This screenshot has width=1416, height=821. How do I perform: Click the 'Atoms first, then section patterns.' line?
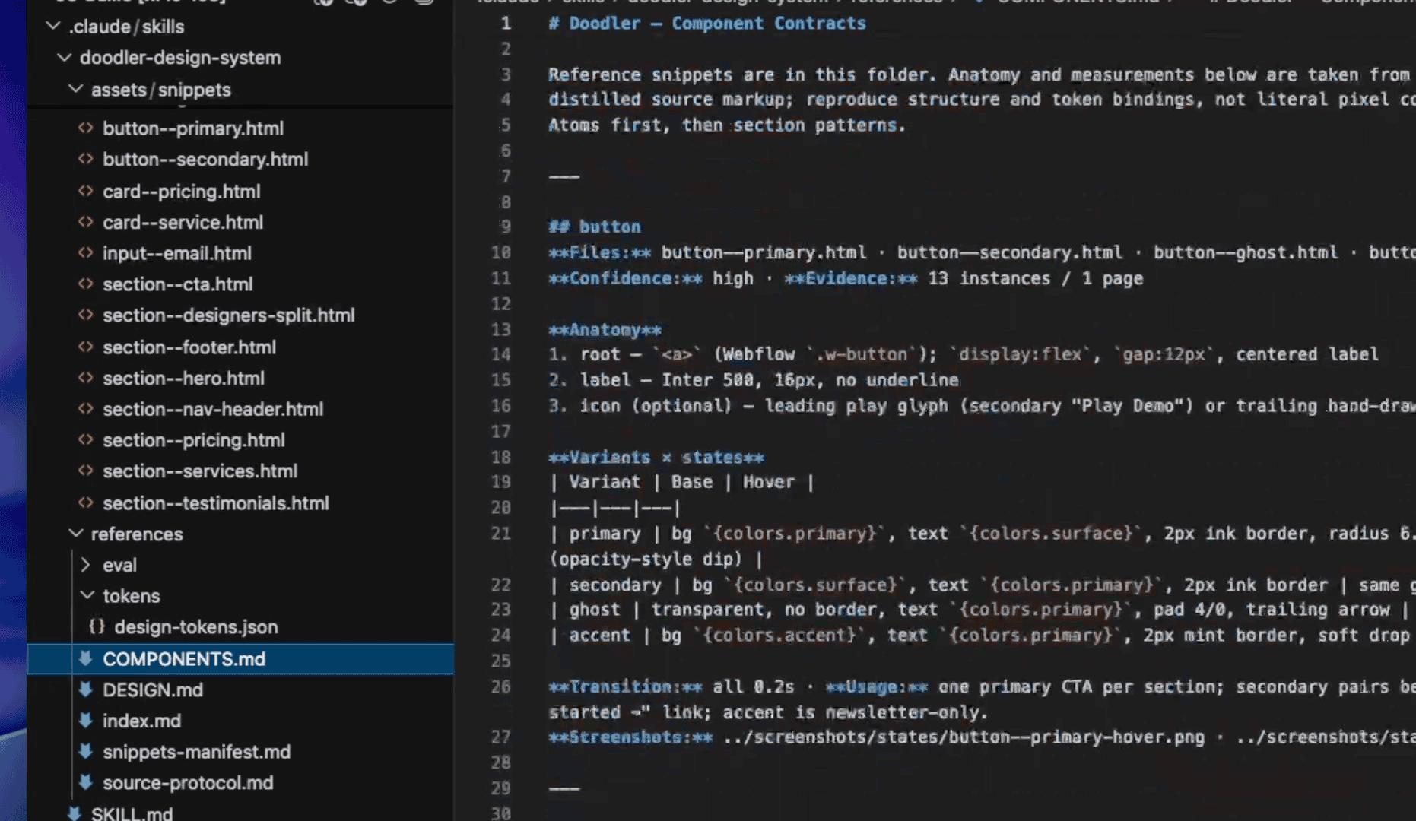coord(726,125)
